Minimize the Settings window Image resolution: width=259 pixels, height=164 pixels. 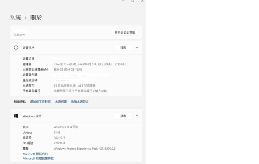tap(123, 1)
